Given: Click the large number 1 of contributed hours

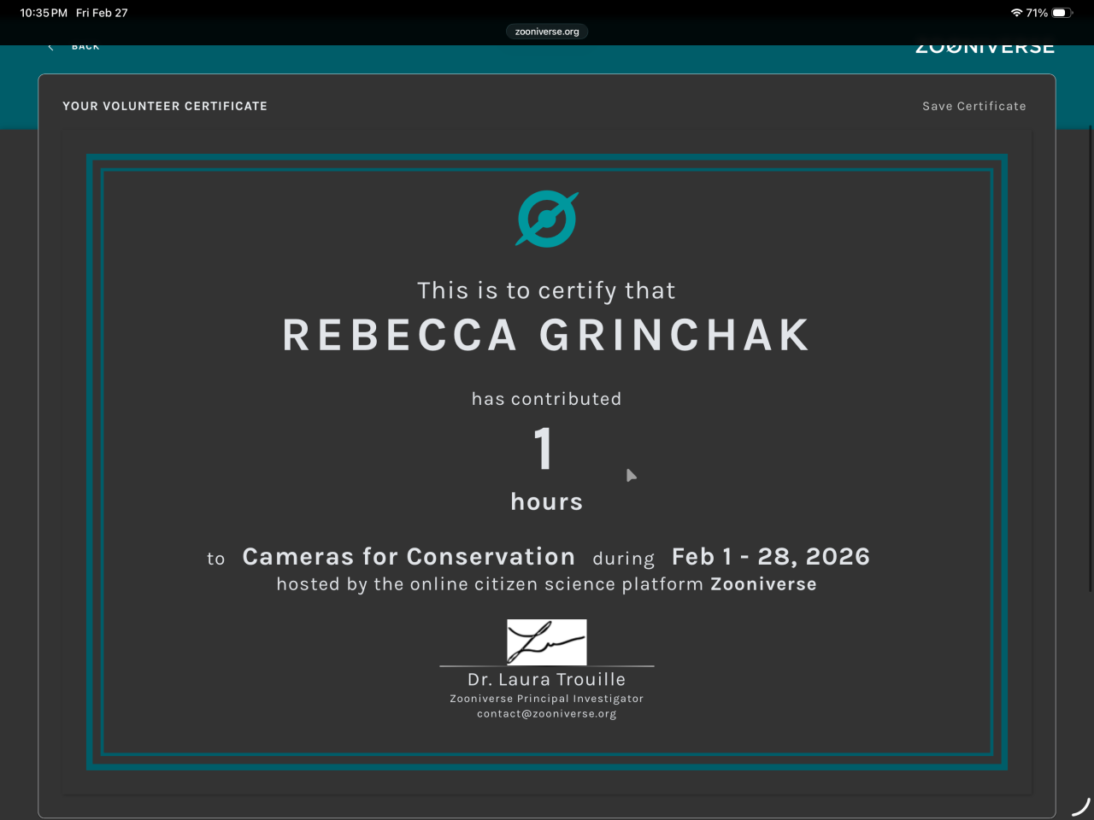Looking at the screenshot, I should [544, 448].
